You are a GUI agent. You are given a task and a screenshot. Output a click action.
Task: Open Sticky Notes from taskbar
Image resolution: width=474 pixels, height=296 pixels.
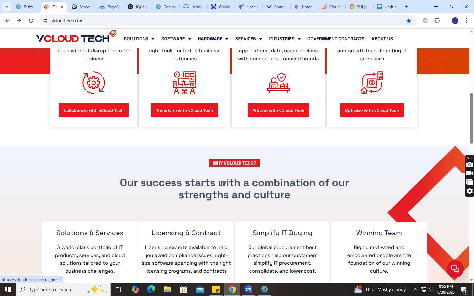tap(216, 289)
